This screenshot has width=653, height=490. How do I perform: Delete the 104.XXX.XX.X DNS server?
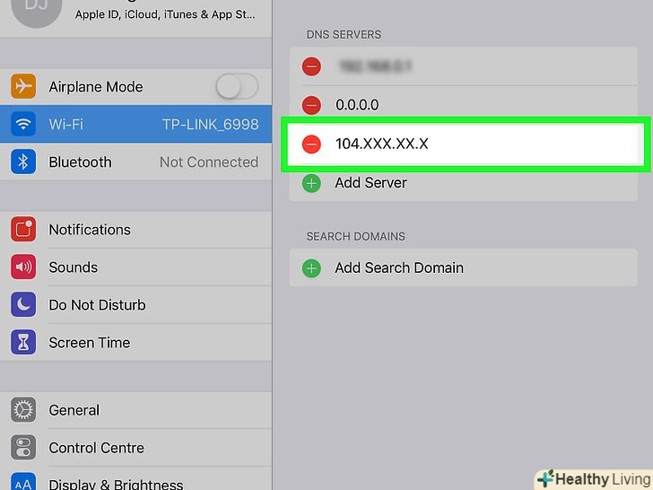tap(312, 144)
